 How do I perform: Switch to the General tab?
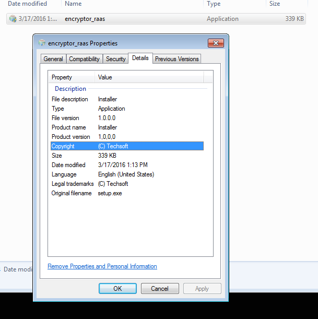tap(53, 59)
